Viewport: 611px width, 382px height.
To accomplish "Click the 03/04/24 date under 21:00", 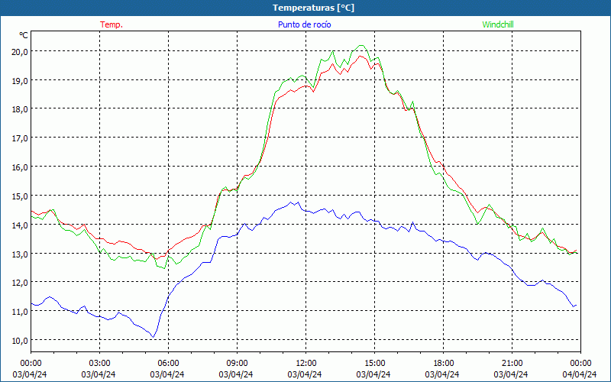I will (511, 374).
